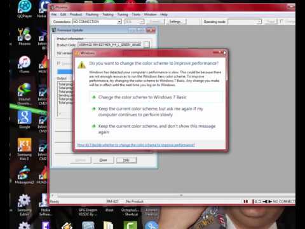Launch Samsung Kies 3 desktop icon
This screenshot has height=229, width=305.
(x=24, y=149)
